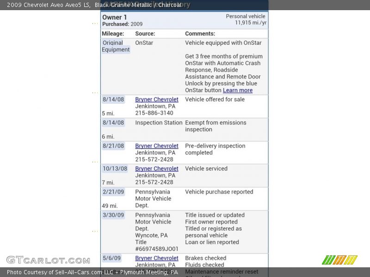
Task: Select Vehicle purchase reported comment
Action: [219, 192]
